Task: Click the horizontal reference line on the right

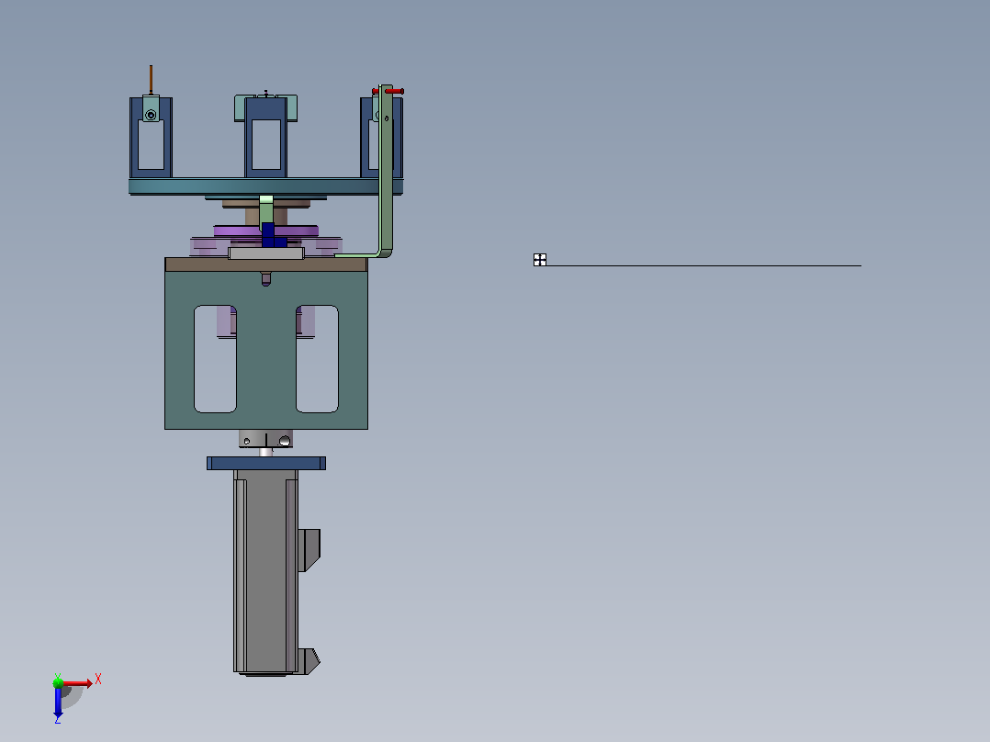Action: pyautogui.click(x=703, y=266)
